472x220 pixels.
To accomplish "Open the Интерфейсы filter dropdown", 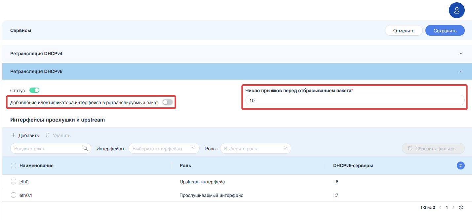I will pos(164,149).
